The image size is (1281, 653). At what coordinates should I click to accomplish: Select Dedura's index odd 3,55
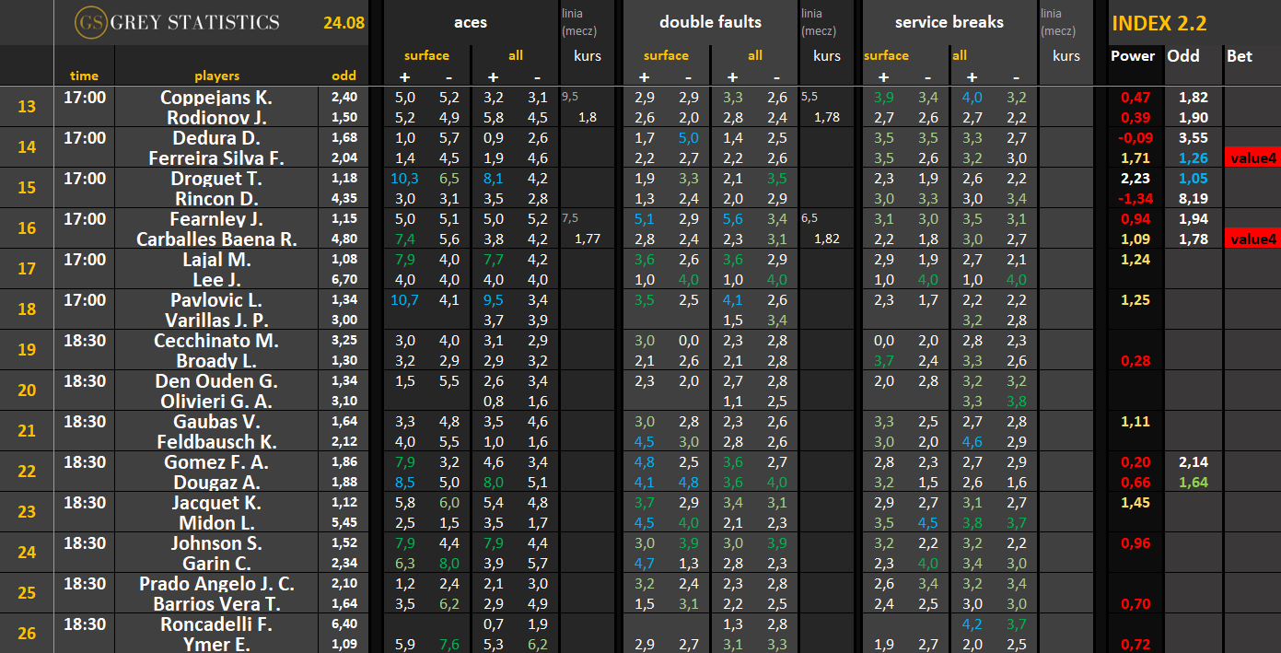tap(1194, 138)
